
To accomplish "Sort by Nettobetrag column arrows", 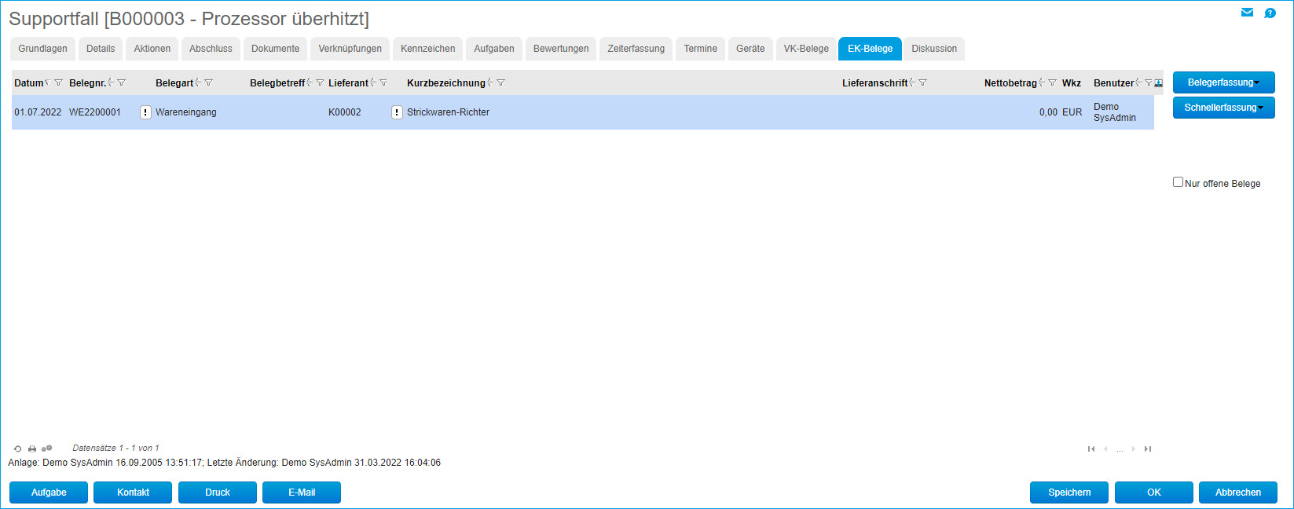I will pos(1042,82).
